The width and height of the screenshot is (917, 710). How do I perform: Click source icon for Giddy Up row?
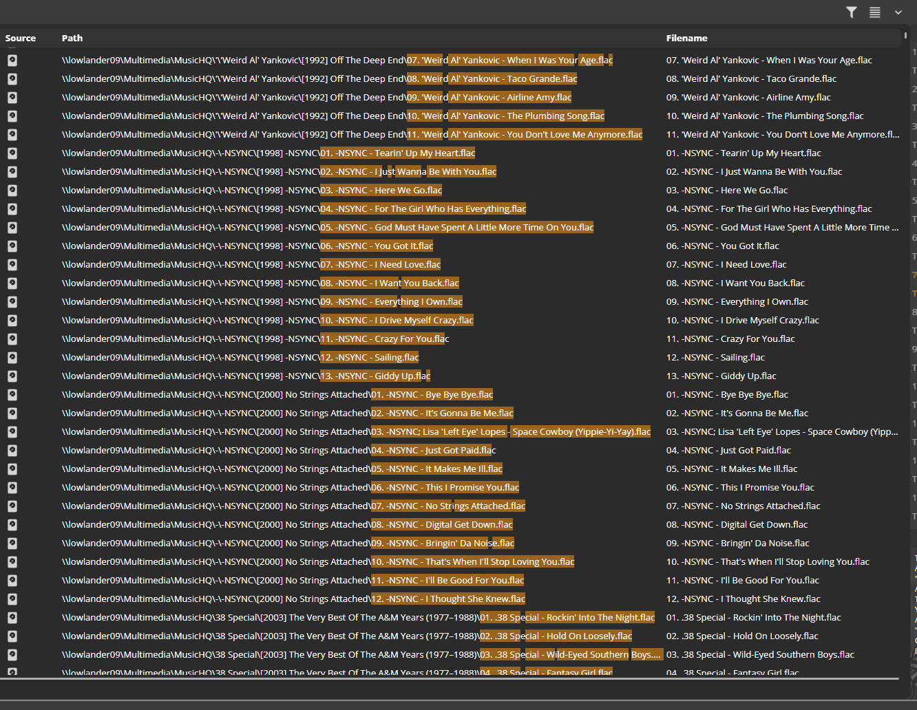12,376
